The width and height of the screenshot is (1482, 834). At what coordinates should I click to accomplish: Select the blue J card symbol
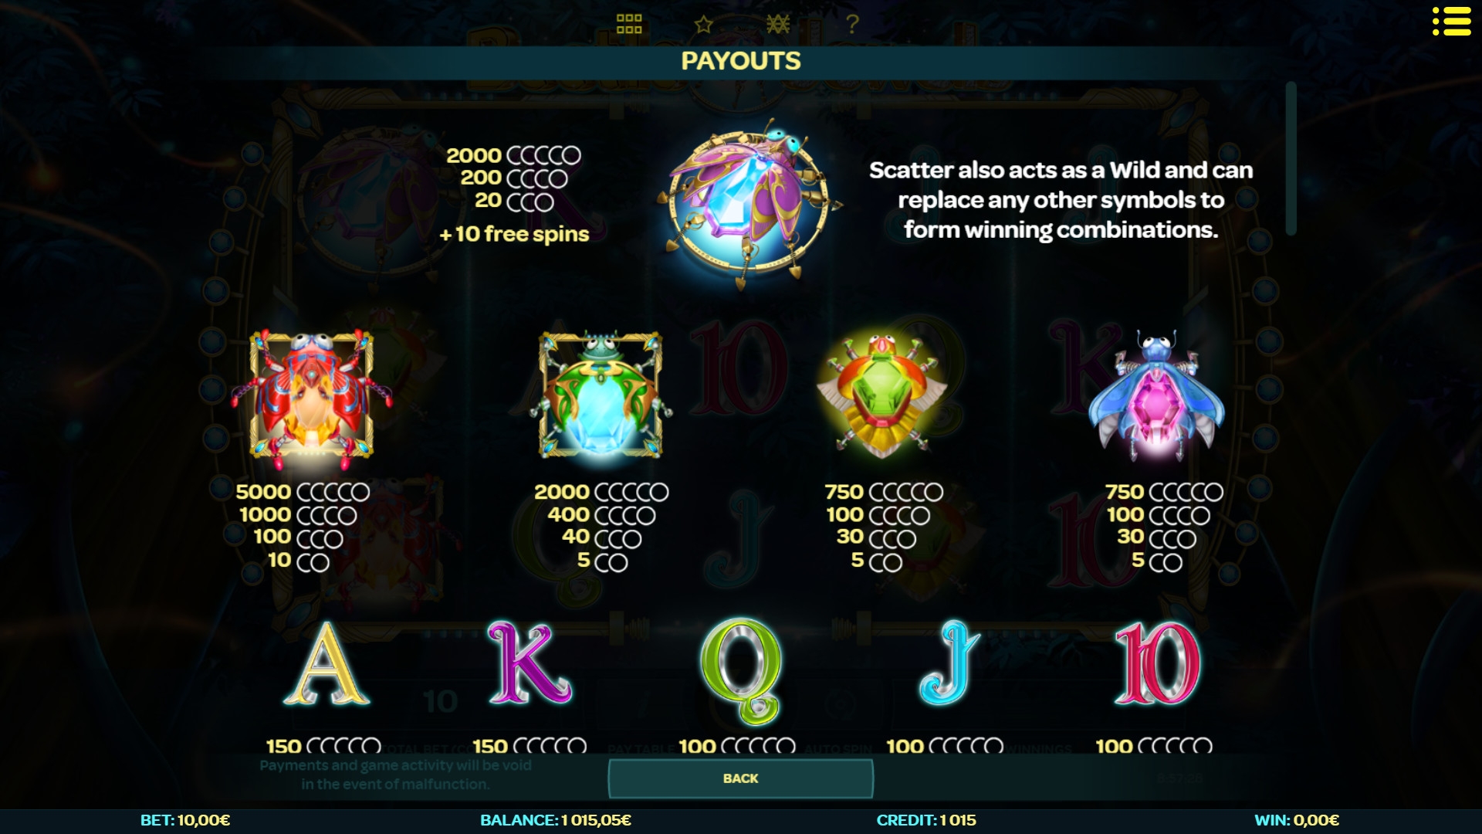tap(949, 663)
